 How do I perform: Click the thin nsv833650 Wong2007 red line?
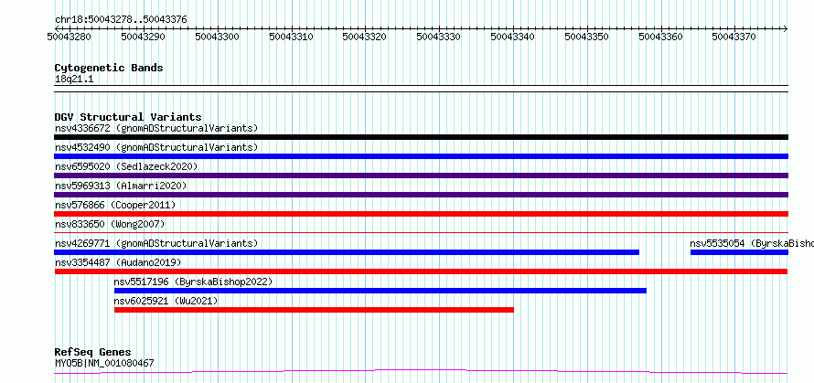coord(421,233)
